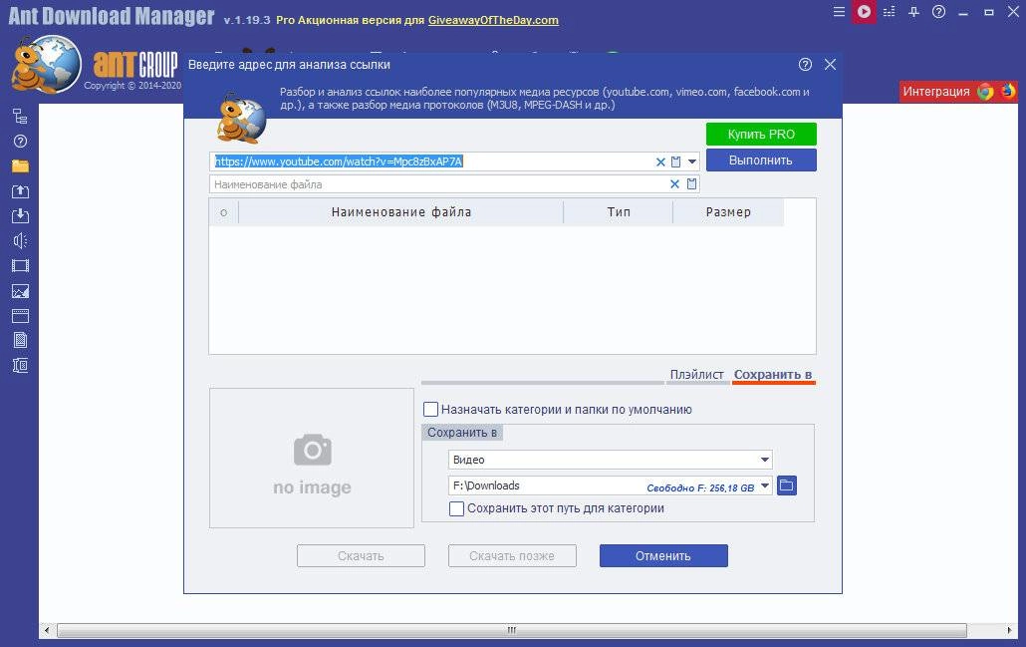Switch to the Плэйлист tab
Screen dimensions: 1026x647
[x=697, y=375]
